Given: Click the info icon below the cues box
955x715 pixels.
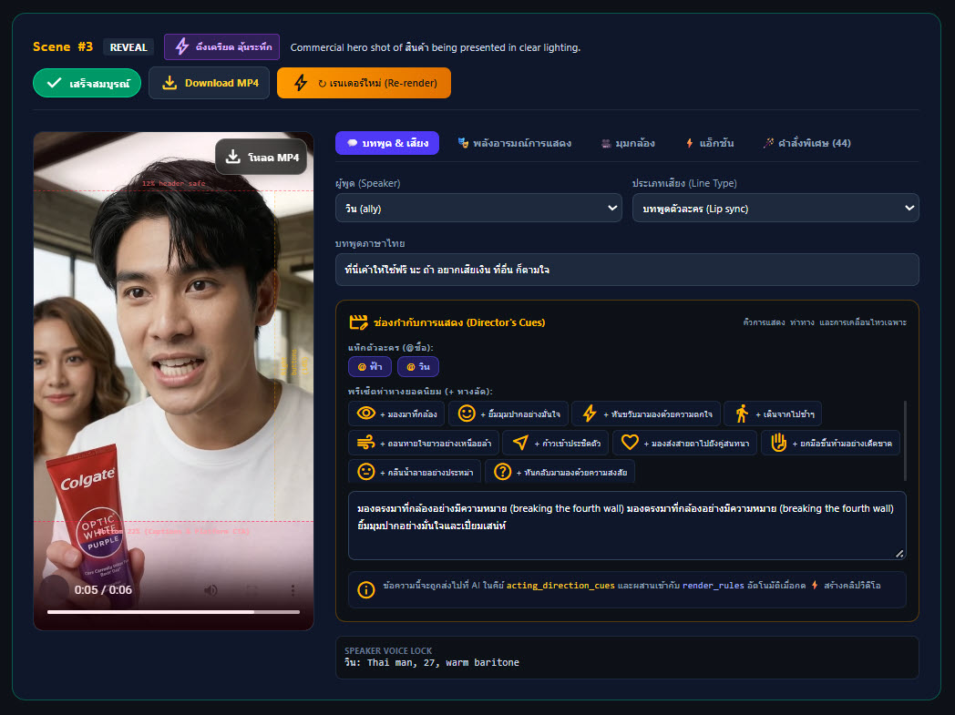Looking at the screenshot, I should (x=366, y=589).
